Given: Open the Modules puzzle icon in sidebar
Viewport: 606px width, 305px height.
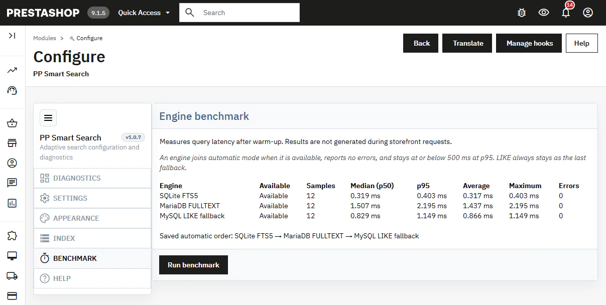Looking at the screenshot, I should pyautogui.click(x=12, y=236).
